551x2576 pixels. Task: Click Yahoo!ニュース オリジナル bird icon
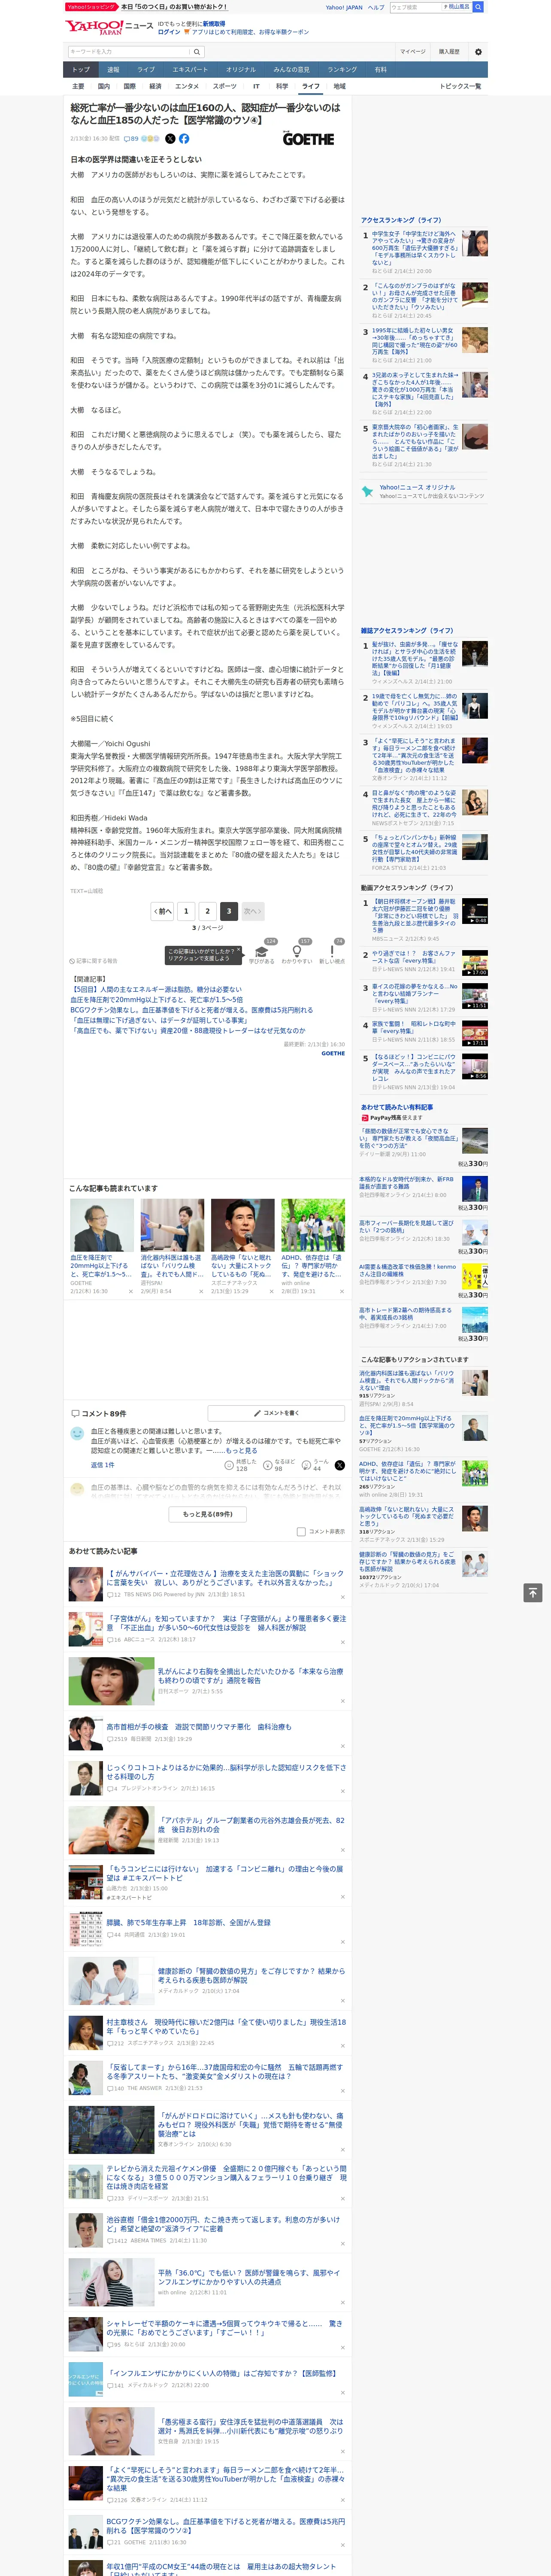[368, 491]
